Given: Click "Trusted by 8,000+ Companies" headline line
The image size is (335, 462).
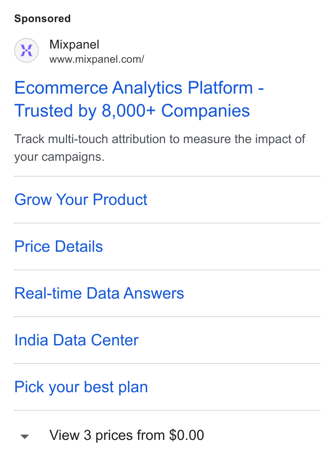Looking at the screenshot, I should pos(132,111).
